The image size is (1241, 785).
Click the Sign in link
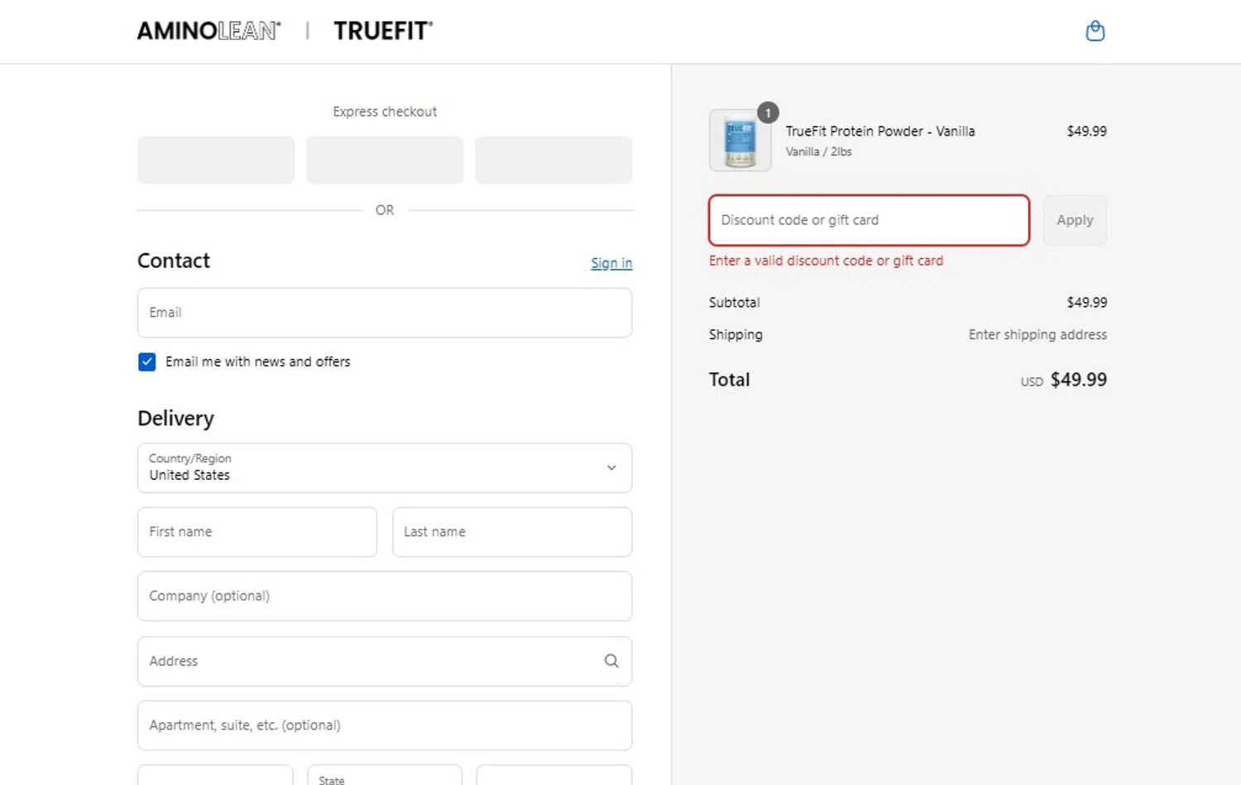click(611, 263)
